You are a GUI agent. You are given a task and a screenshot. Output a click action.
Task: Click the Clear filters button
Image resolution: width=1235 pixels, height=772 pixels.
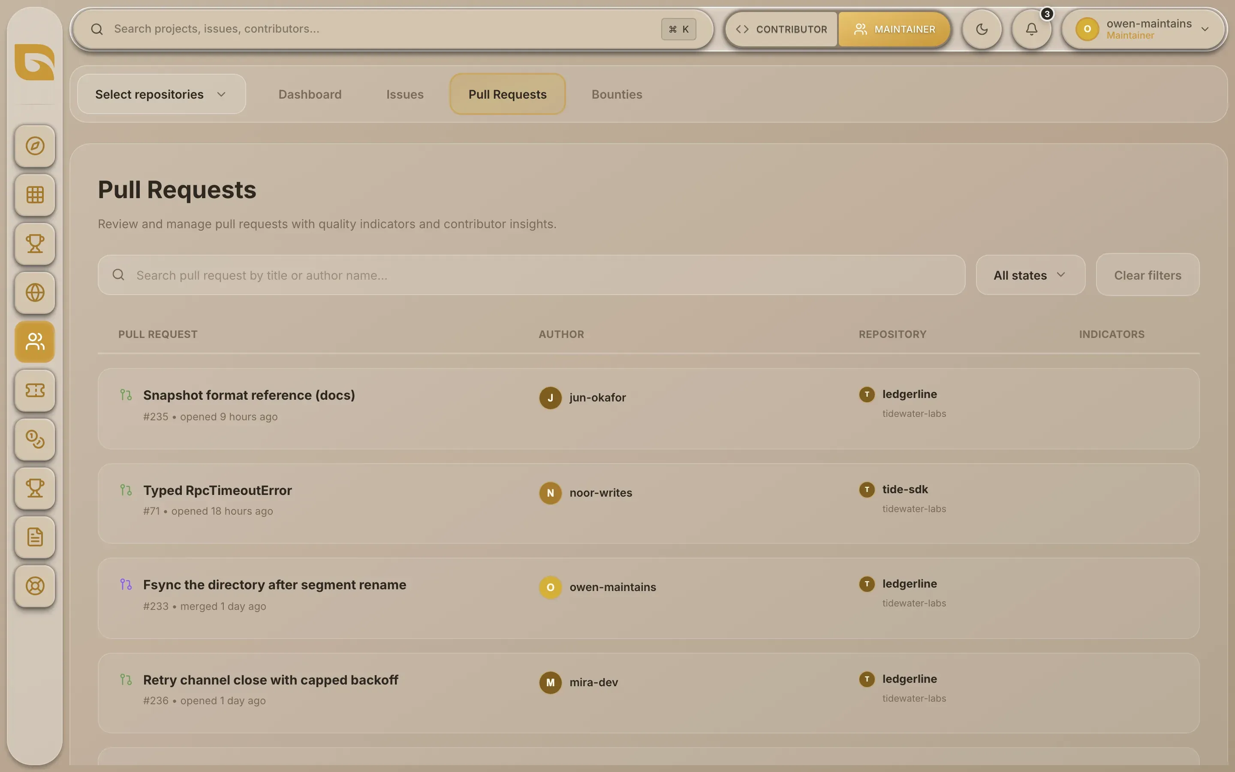[1147, 274]
